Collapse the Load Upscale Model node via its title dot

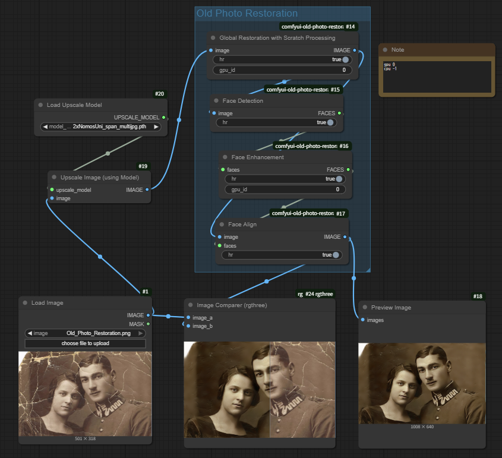pyautogui.click(x=40, y=105)
